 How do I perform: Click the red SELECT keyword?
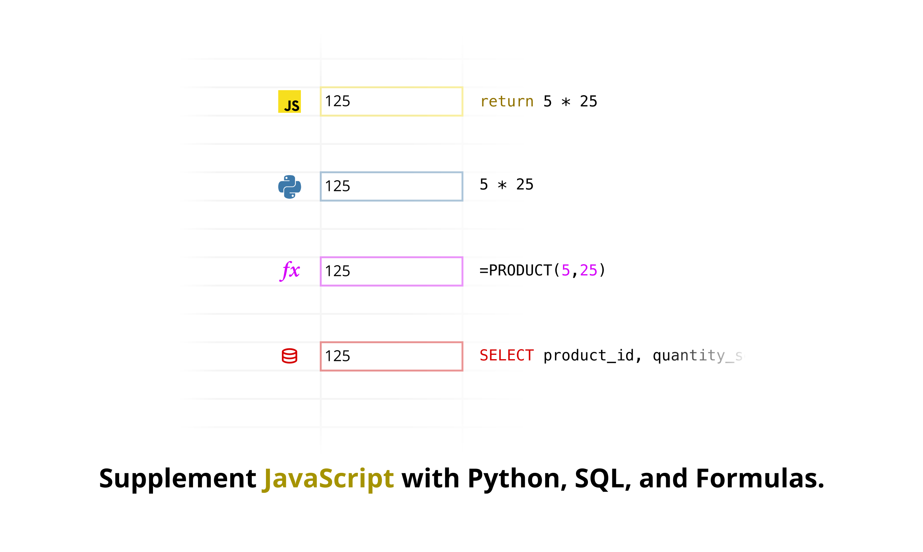pos(507,355)
